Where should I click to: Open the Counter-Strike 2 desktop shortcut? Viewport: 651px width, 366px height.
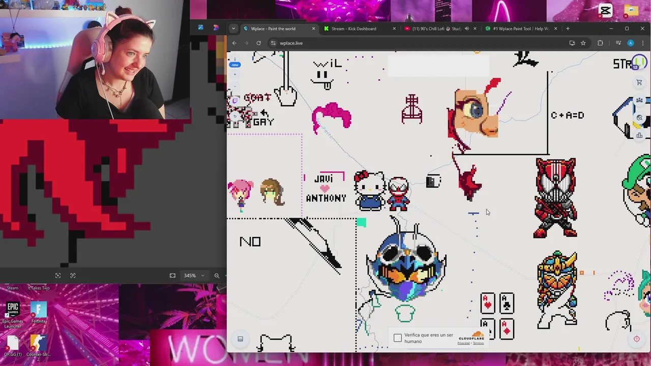click(39, 348)
